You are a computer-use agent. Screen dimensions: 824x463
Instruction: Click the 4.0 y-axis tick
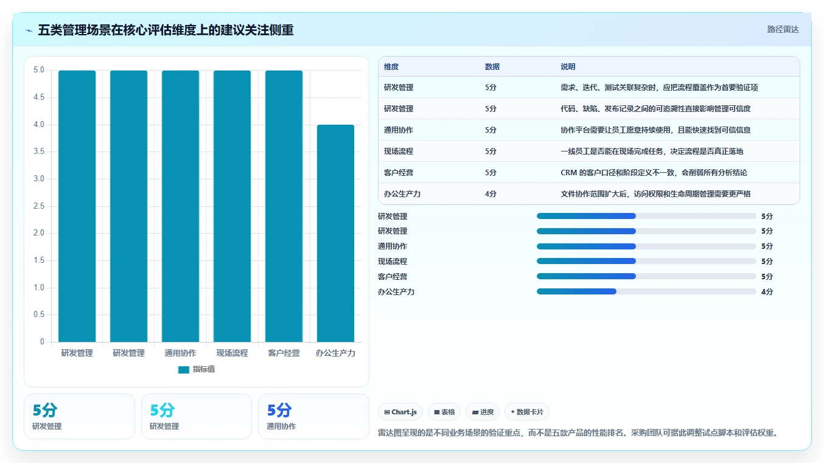pos(39,125)
